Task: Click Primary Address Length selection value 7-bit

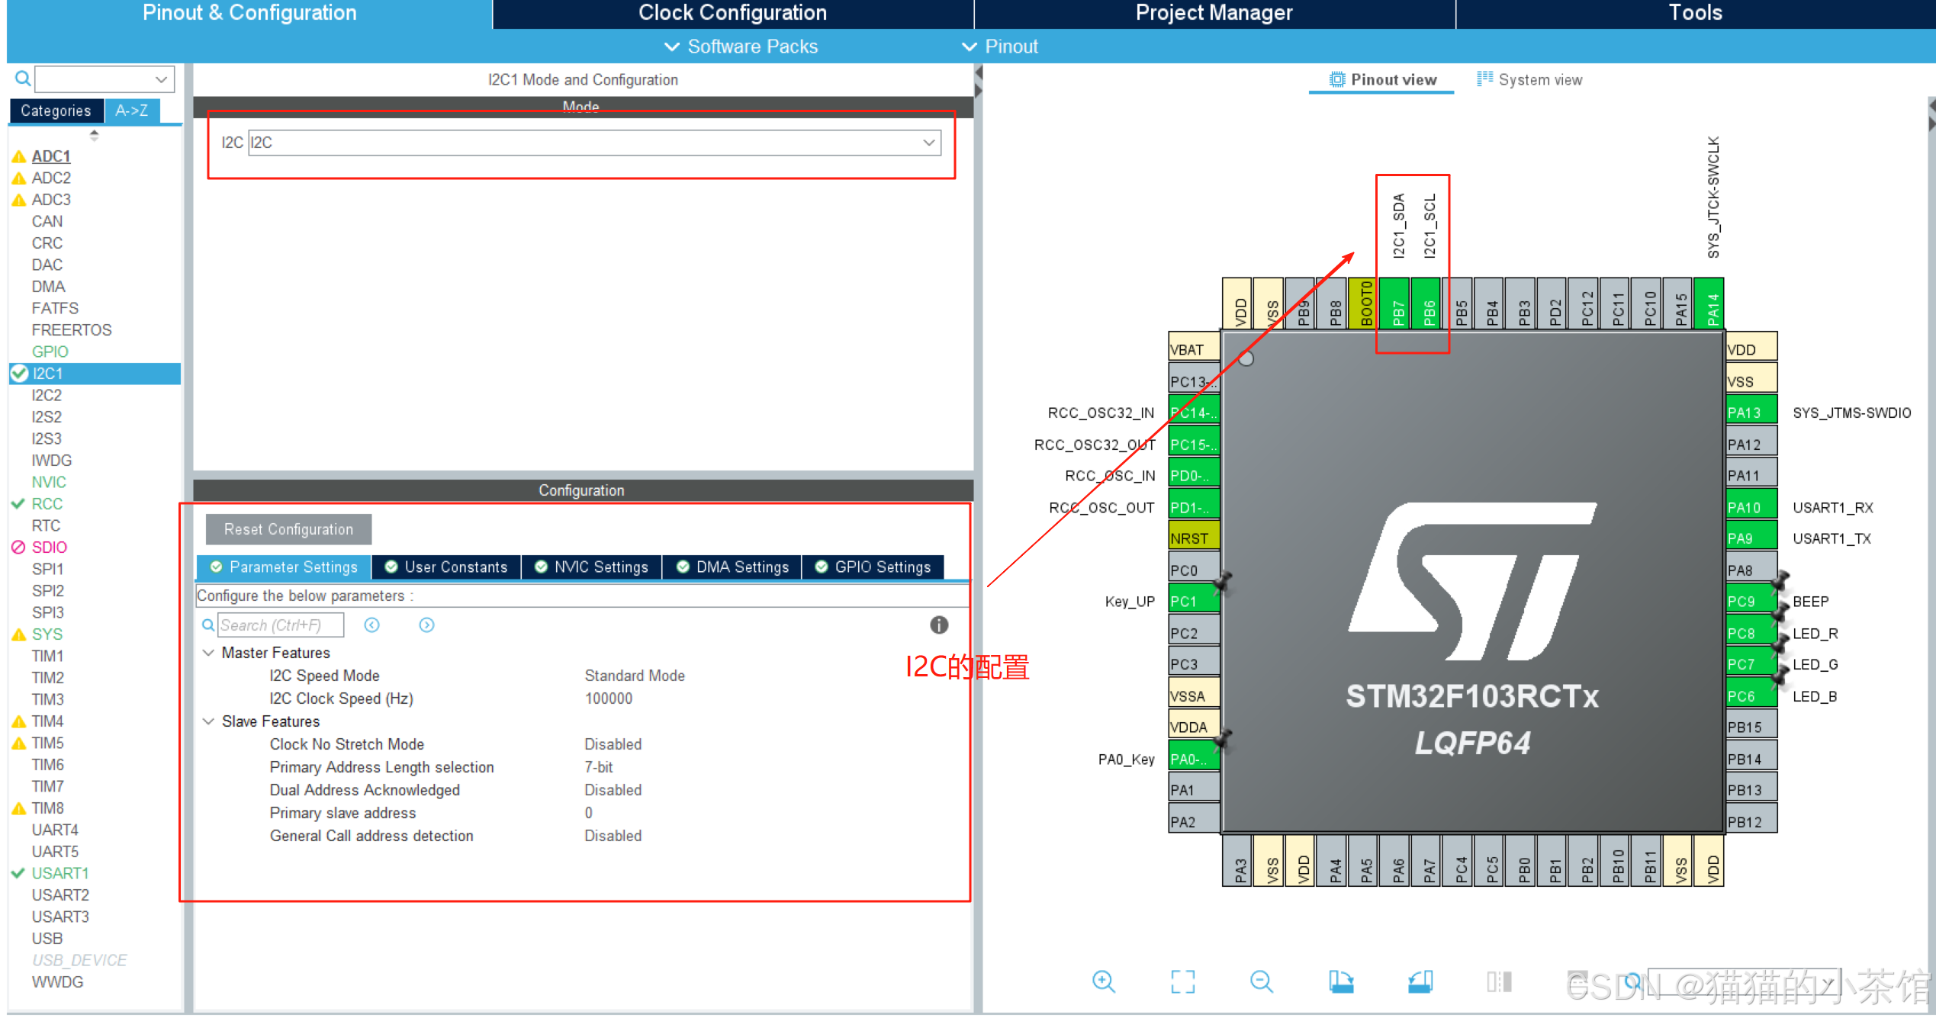Action: click(598, 767)
